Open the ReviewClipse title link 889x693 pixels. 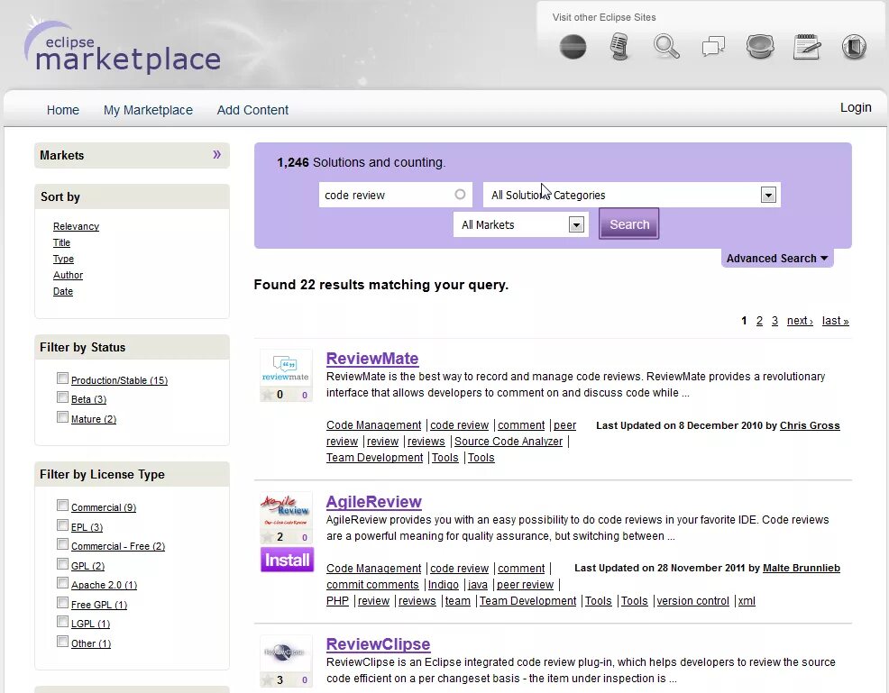[378, 644]
